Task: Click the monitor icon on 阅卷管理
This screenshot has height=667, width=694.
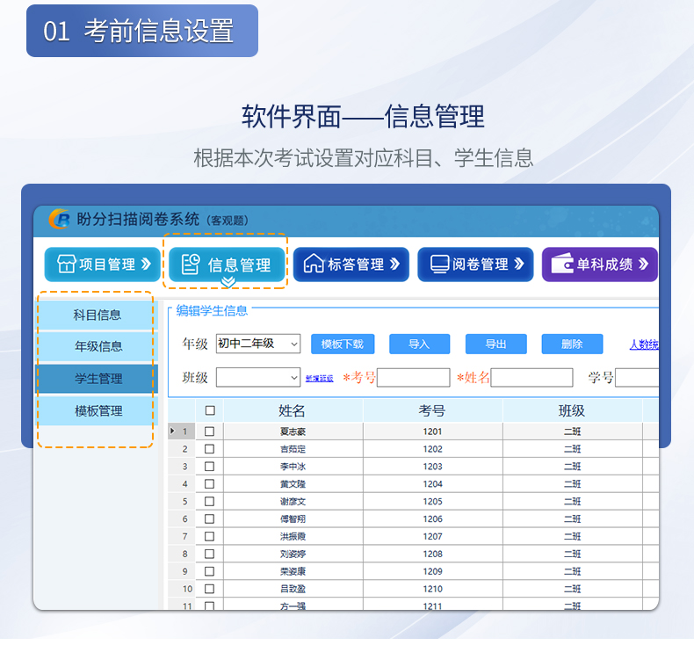Action: (438, 264)
